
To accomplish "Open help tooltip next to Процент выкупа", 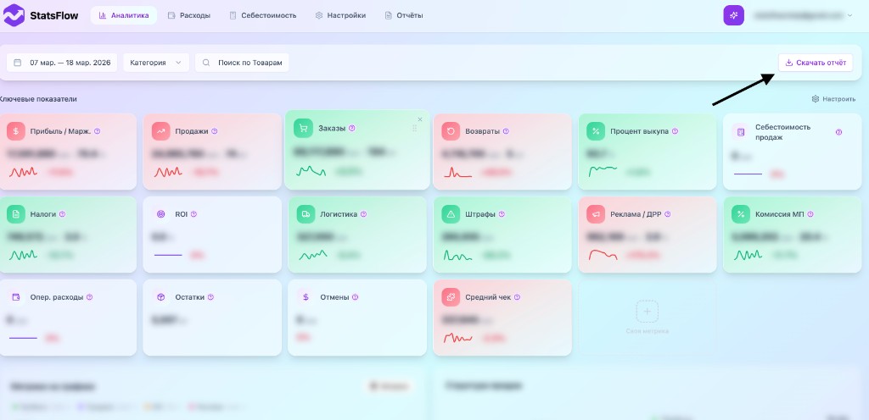I will [x=675, y=131].
